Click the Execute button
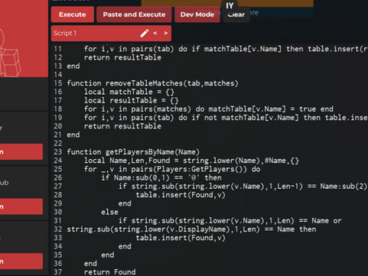 (x=73, y=15)
